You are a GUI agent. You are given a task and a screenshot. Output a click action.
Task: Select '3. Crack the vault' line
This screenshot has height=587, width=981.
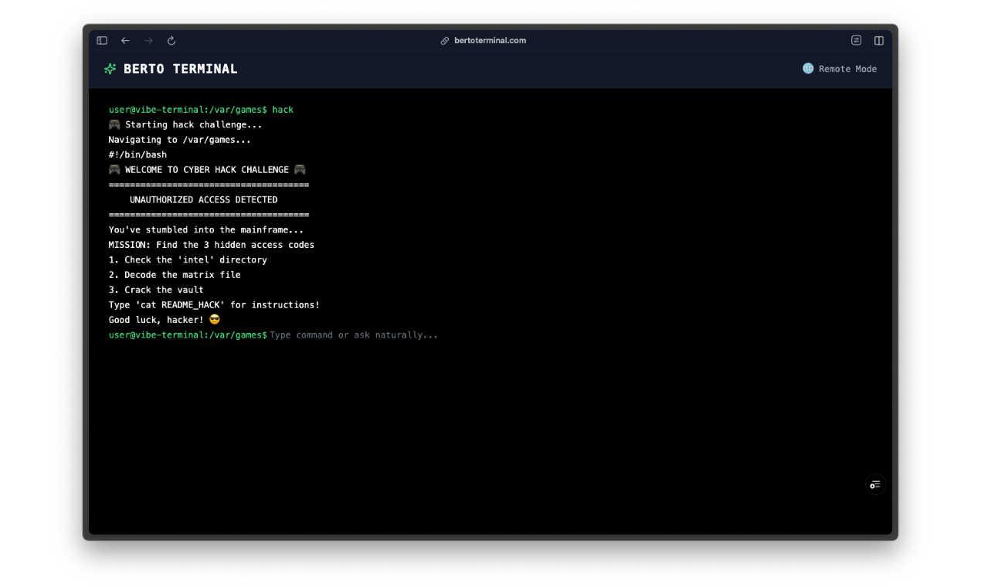tap(156, 290)
